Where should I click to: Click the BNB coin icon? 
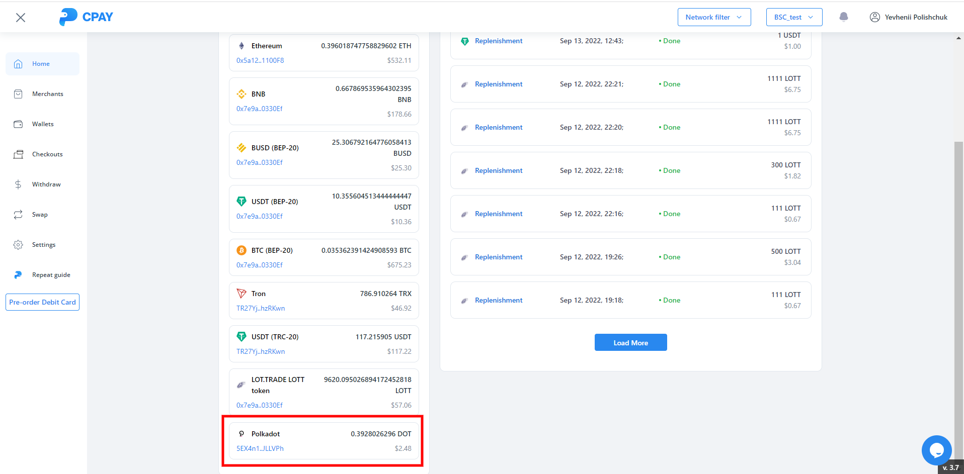pyautogui.click(x=242, y=94)
